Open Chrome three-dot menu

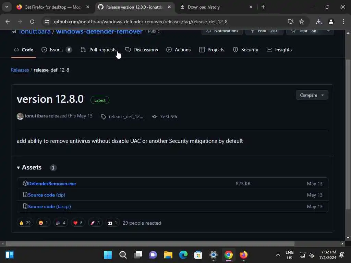(x=343, y=22)
